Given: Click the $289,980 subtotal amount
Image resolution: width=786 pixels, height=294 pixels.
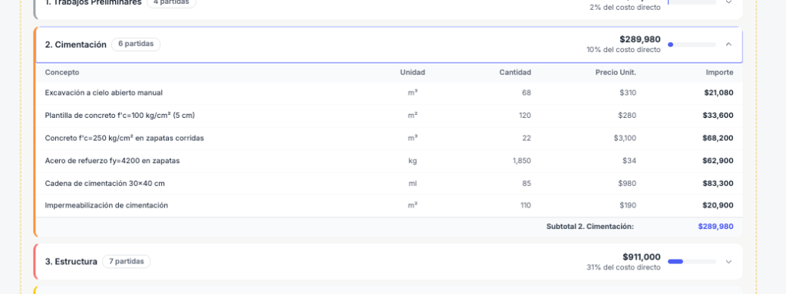Looking at the screenshot, I should point(715,227).
